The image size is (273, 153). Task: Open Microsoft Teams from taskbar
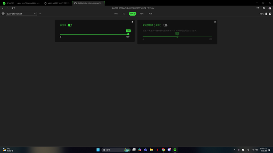(146, 150)
